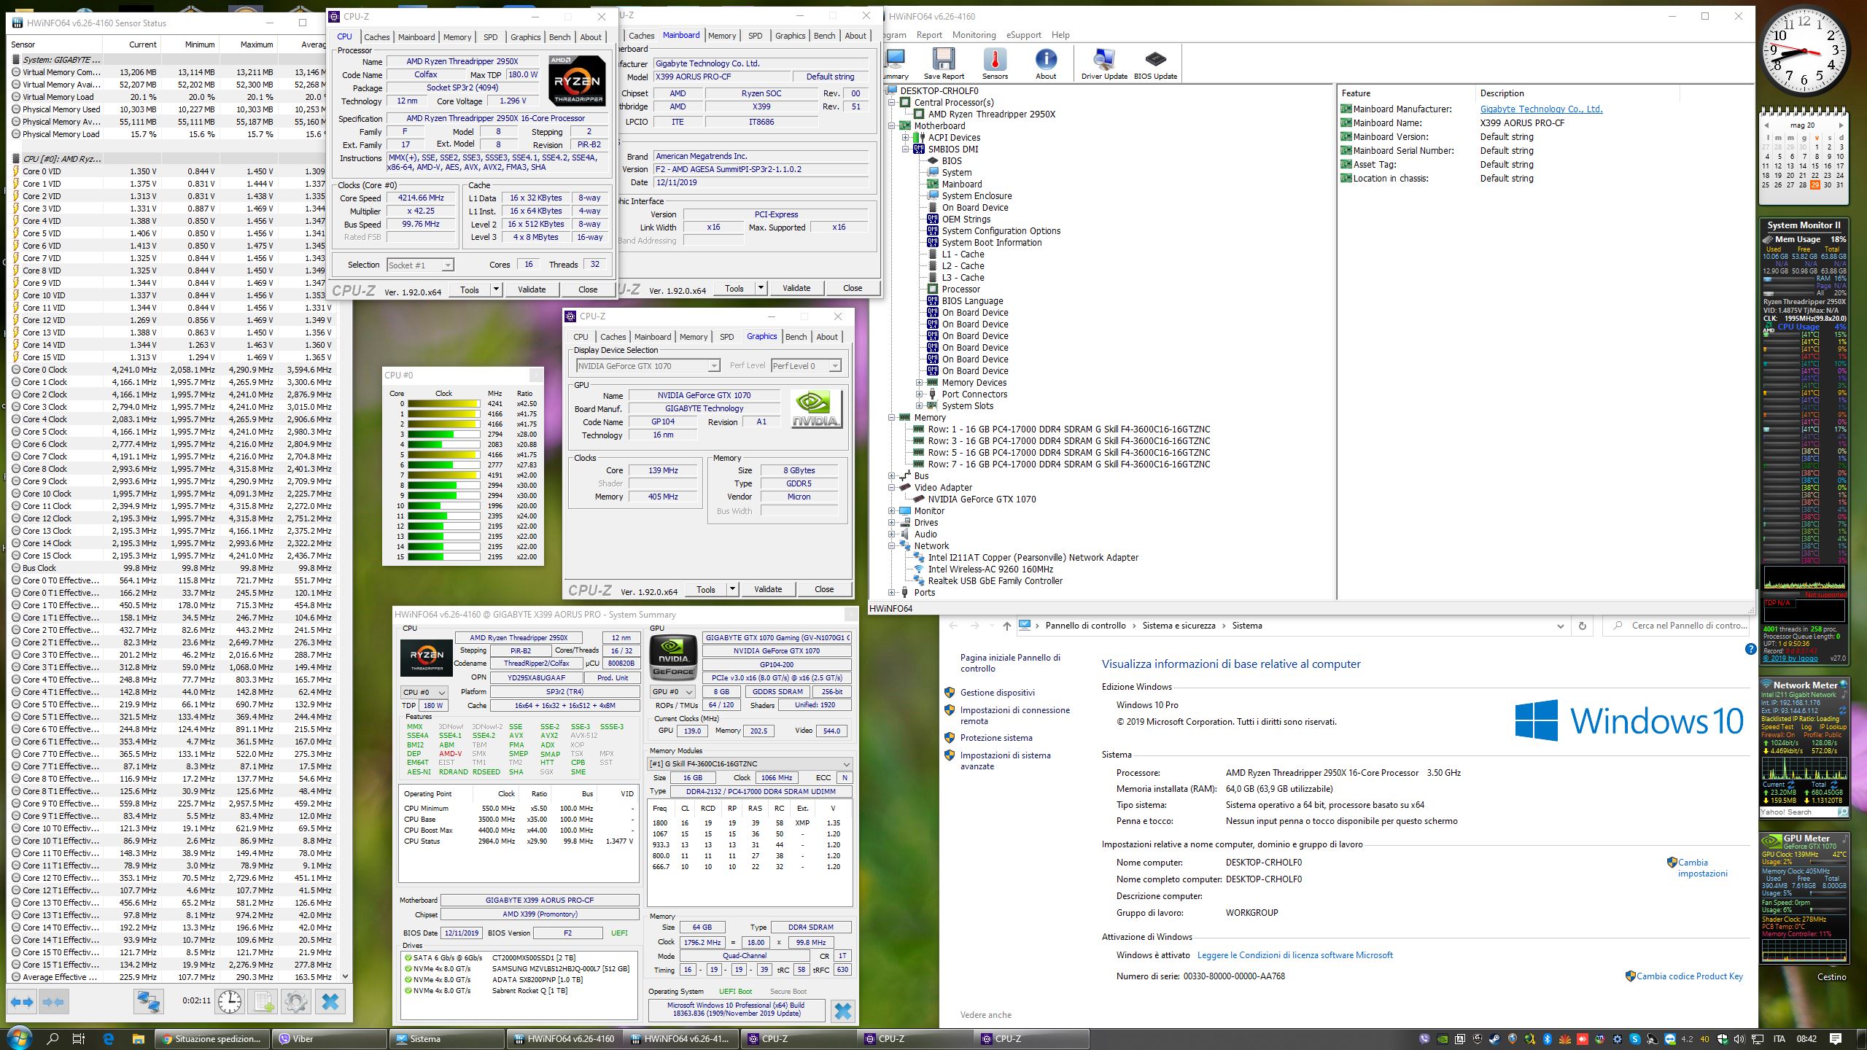The height and width of the screenshot is (1050, 1867).
Task: Expand the Drives tree node
Action: click(x=891, y=523)
